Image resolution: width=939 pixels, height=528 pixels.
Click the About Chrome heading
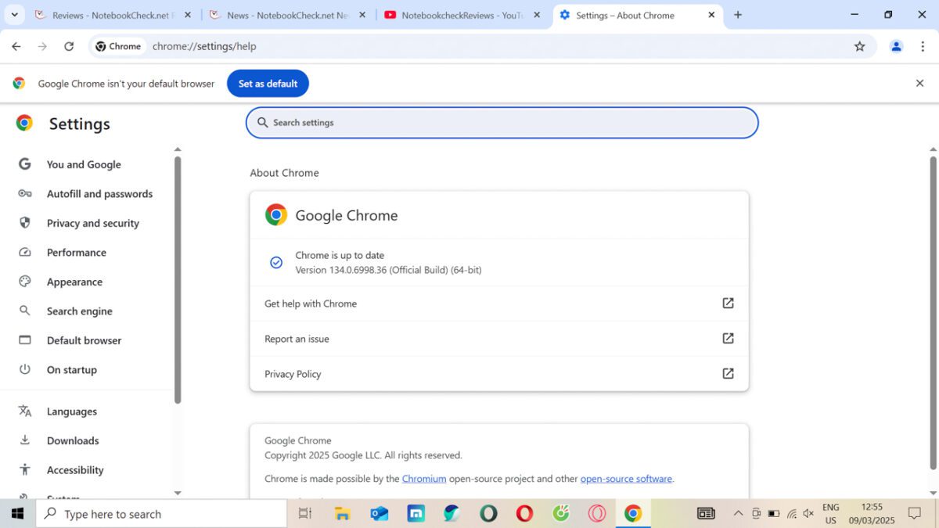(284, 173)
